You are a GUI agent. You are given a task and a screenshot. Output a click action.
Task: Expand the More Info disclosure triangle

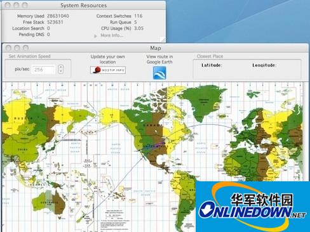pos(95,36)
